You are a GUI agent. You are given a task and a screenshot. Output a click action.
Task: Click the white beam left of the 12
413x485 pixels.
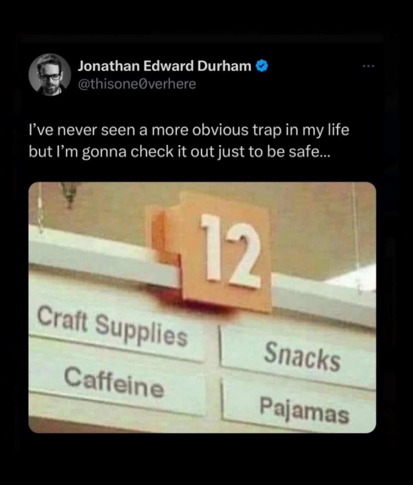pos(103,257)
